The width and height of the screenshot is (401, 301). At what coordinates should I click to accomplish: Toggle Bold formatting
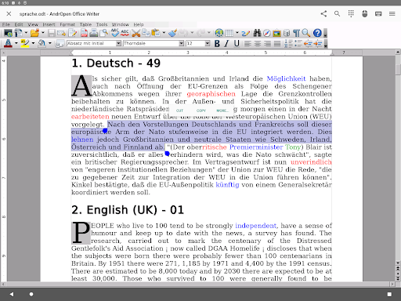[217, 43]
